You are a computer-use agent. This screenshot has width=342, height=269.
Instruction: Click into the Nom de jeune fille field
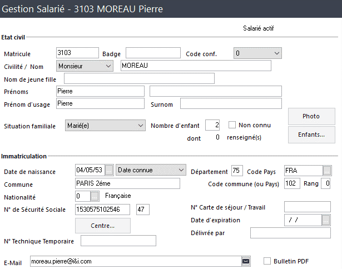tap(139, 78)
